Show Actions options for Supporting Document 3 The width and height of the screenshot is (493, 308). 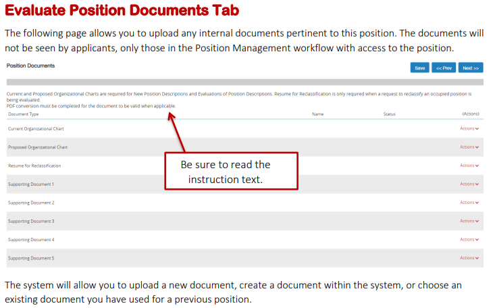coord(469,221)
